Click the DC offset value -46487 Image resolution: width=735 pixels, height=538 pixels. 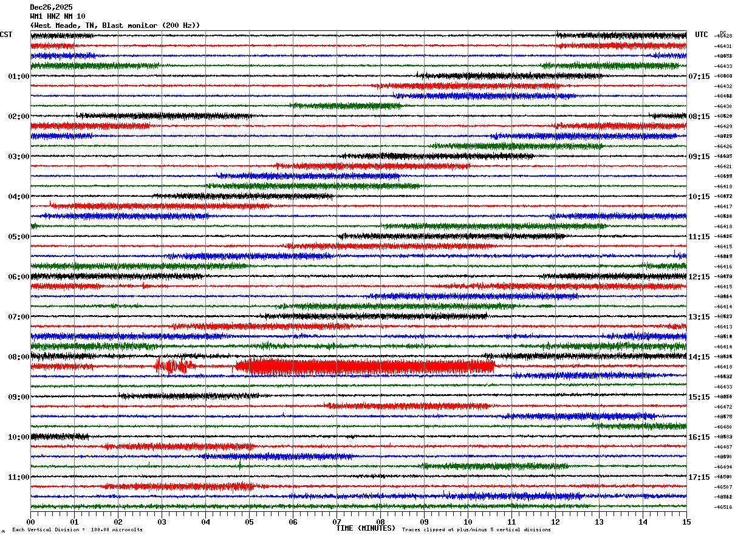tap(724, 447)
